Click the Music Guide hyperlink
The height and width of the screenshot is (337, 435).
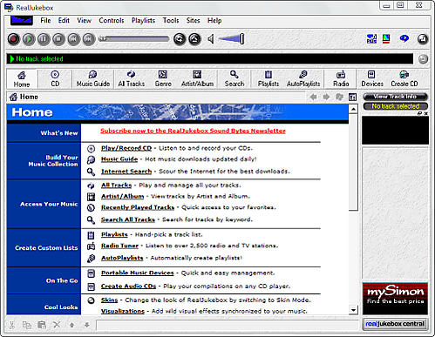click(119, 159)
